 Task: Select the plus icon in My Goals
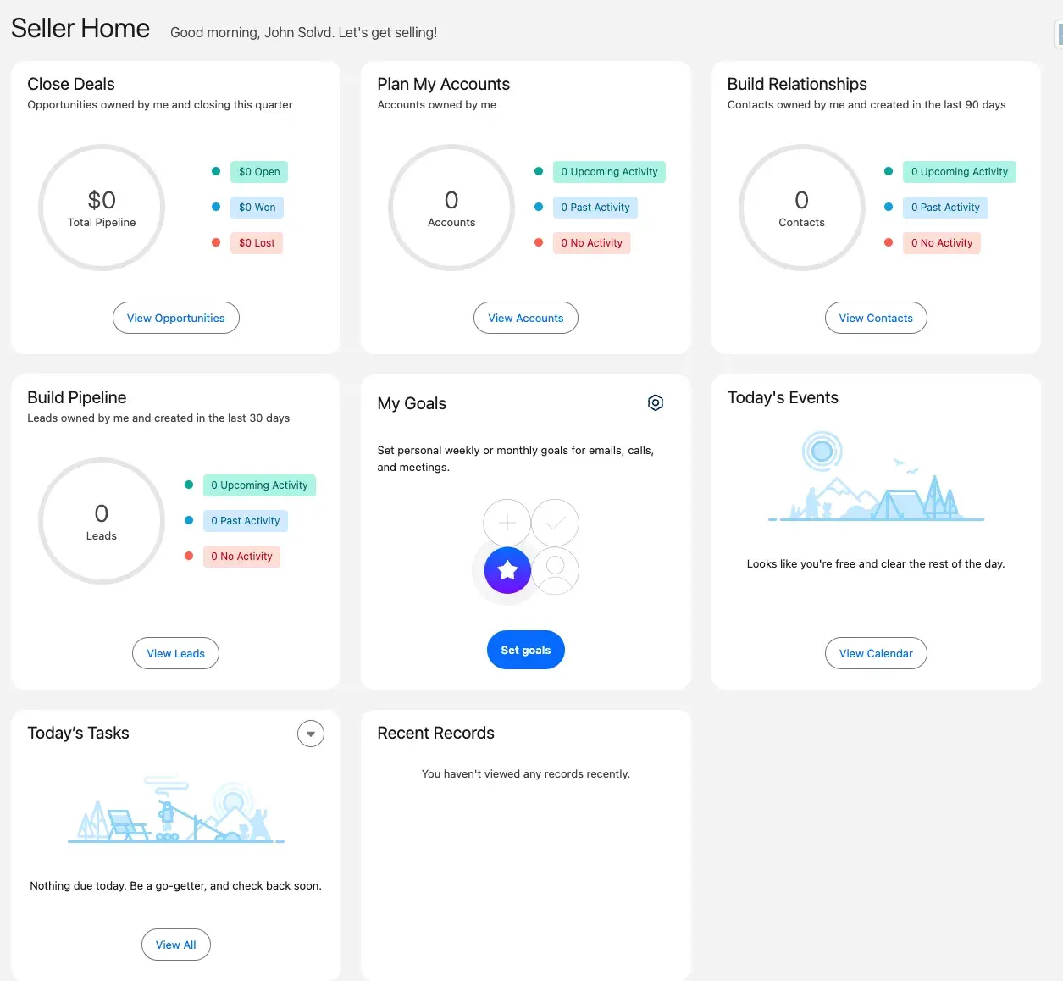[507, 523]
